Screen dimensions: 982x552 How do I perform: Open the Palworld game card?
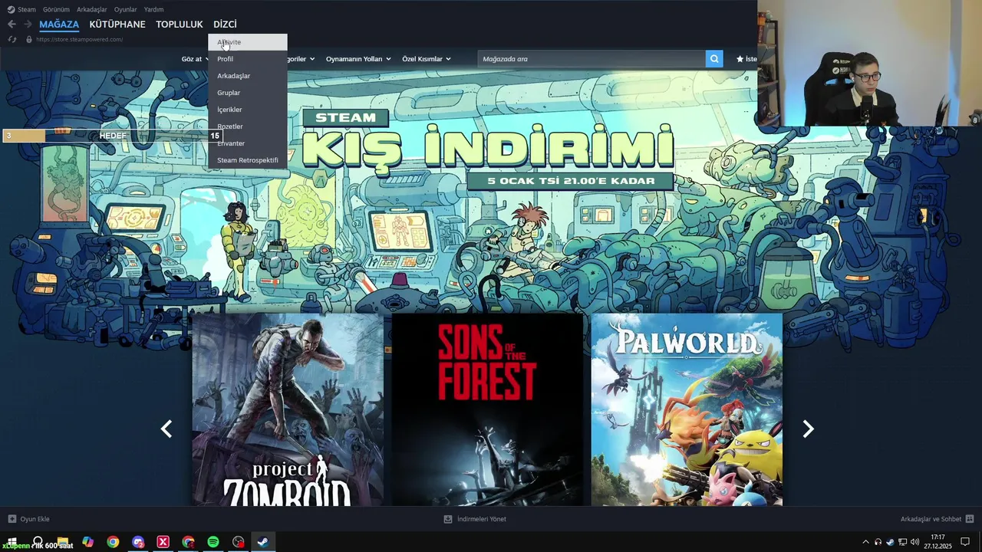point(687,409)
